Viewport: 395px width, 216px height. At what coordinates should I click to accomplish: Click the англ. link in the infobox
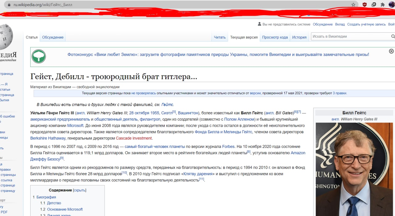pyautogui.click(x=335, y=119)
